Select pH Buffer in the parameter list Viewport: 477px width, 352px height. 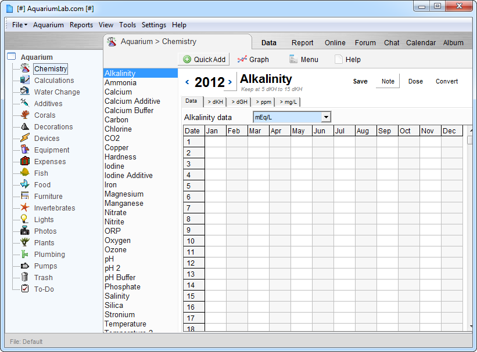tap(140, 277)
